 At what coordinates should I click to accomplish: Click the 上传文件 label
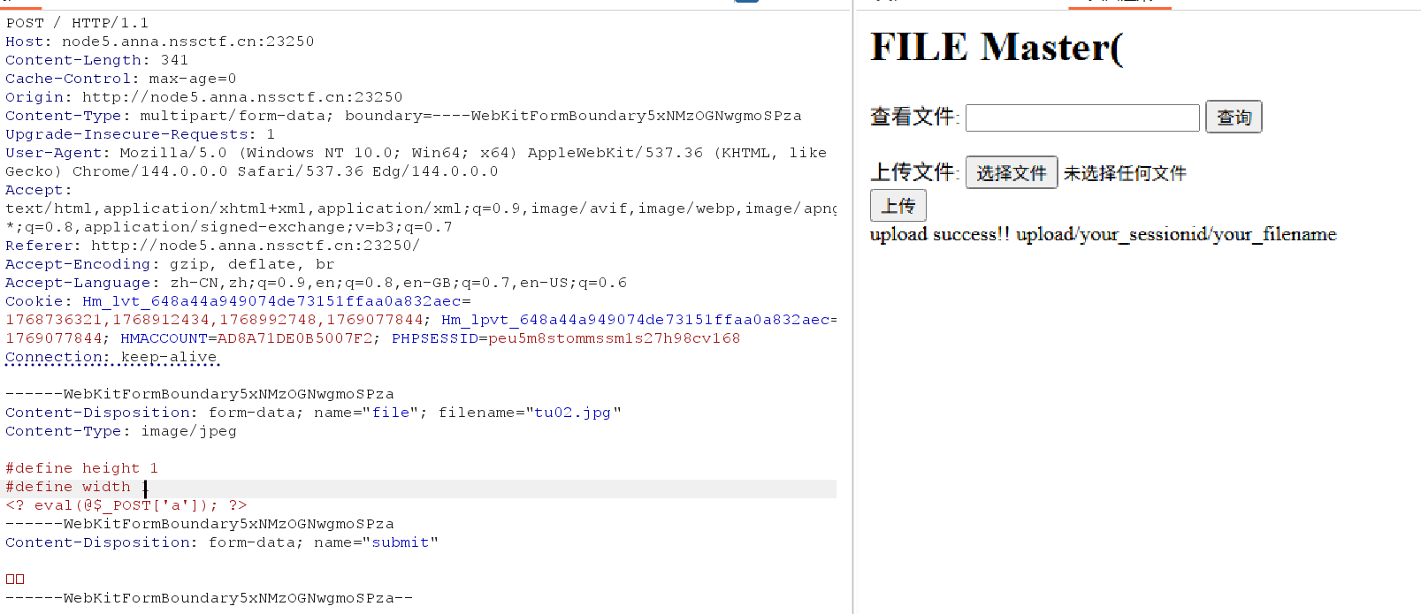point(914,172)
